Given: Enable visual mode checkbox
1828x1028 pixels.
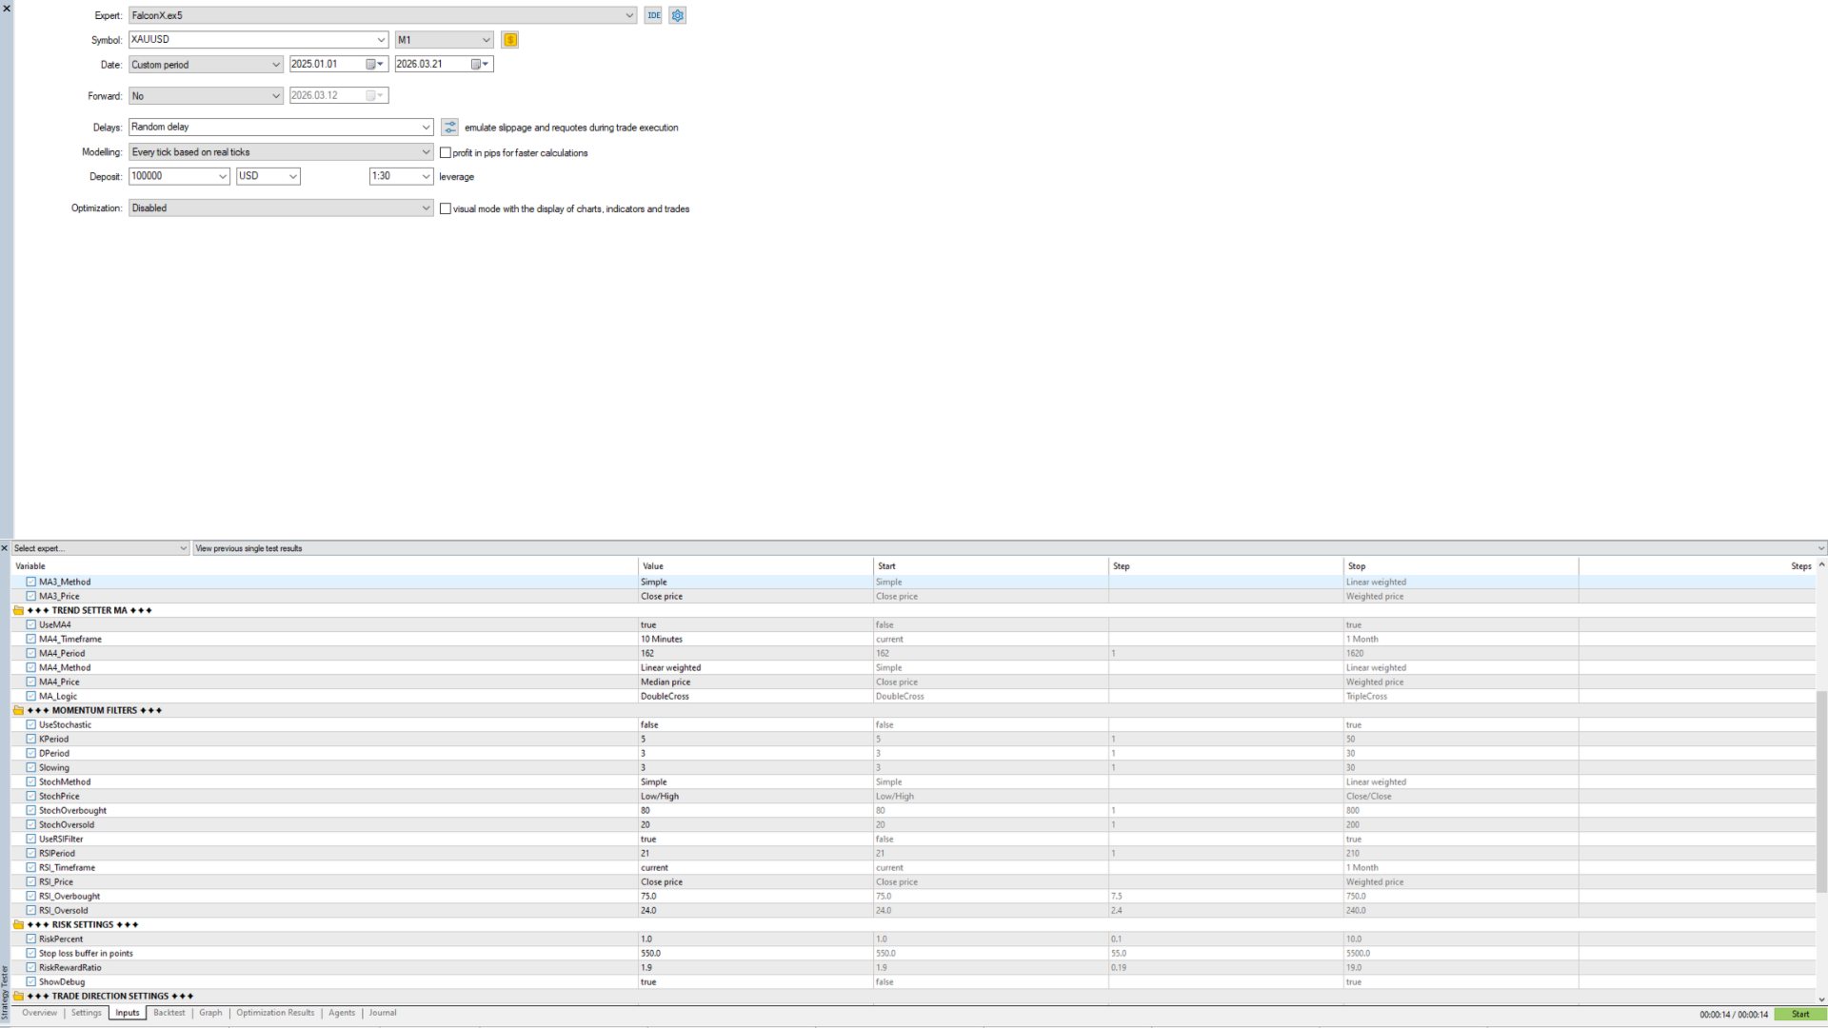Looking at the screenshot, I should coord(446,209).
